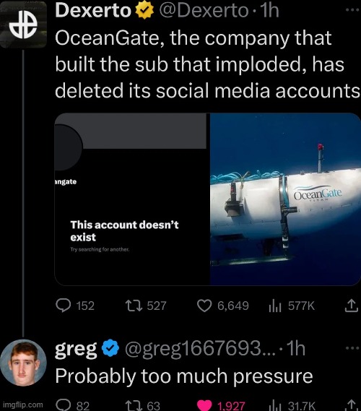The height and width of the screenshot is (411, 361).
Task: Click Dexerto's gold verified badge
Action: point(144,11)
